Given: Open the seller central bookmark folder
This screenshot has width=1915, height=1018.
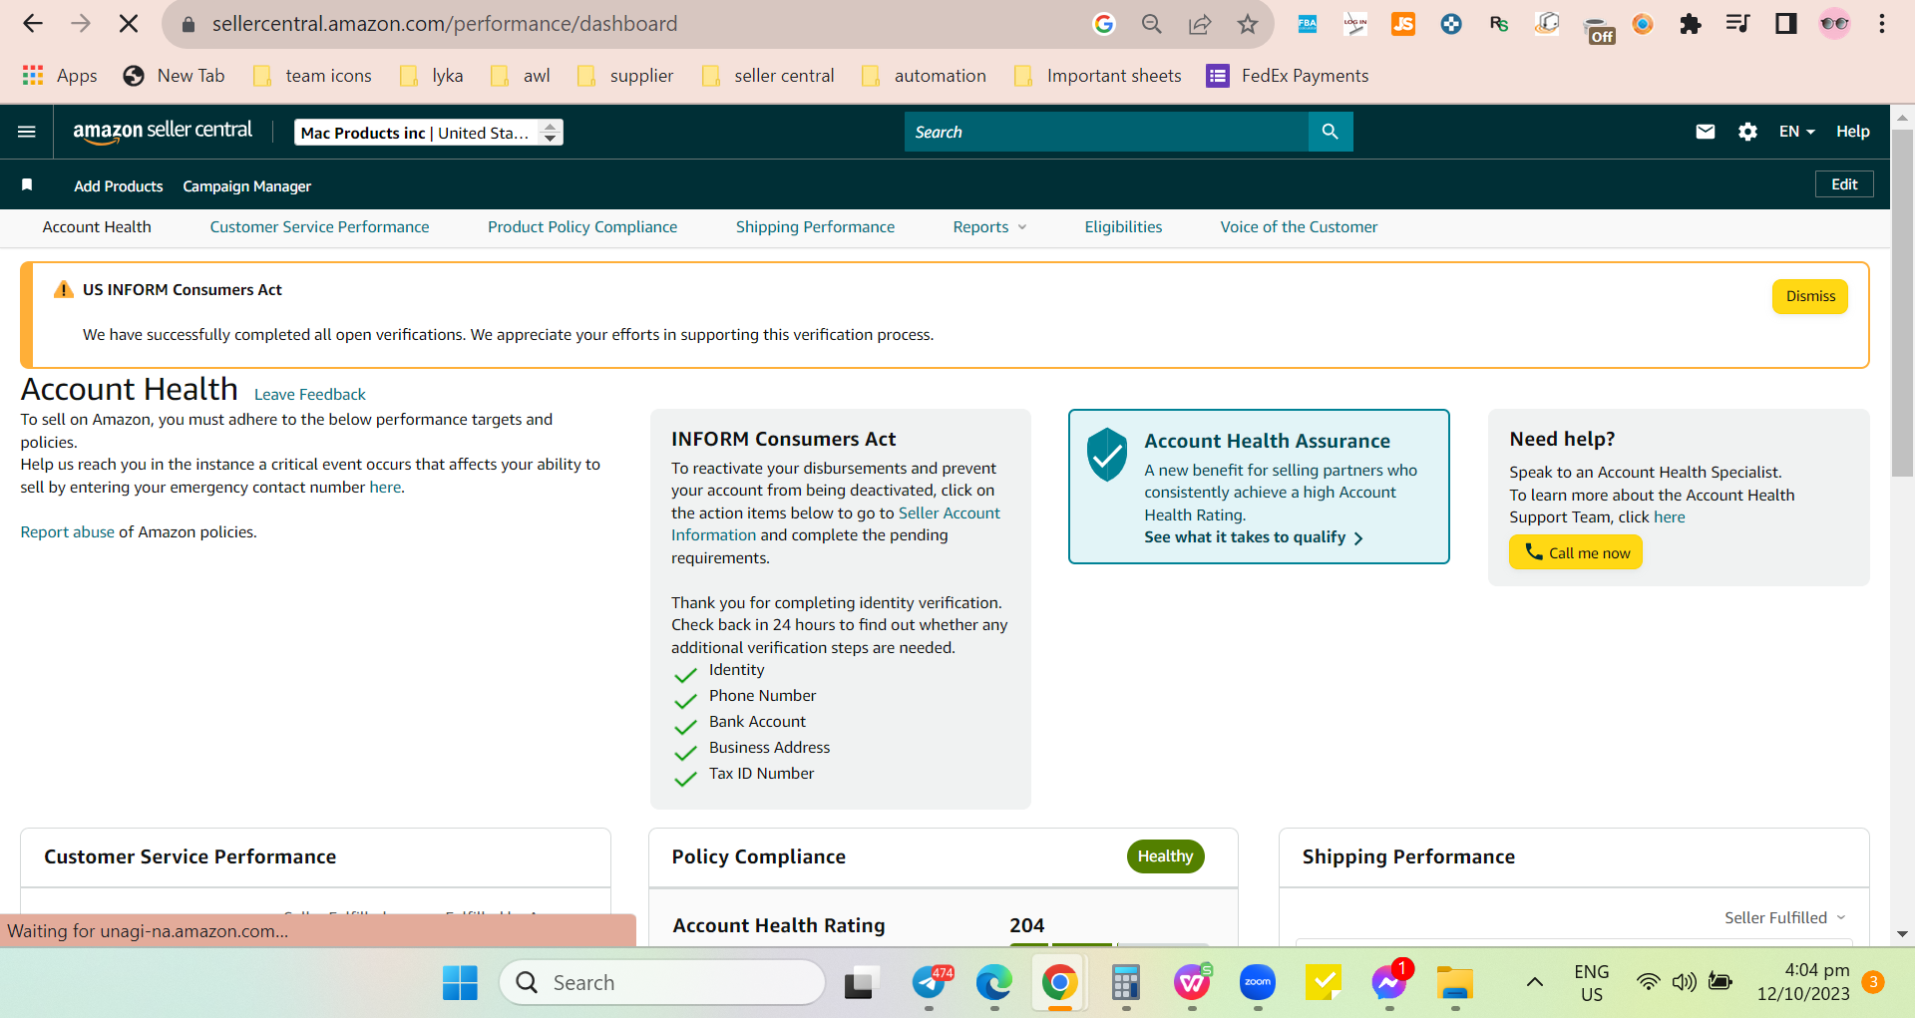Looking at the screenshot, I should [768, 76].
